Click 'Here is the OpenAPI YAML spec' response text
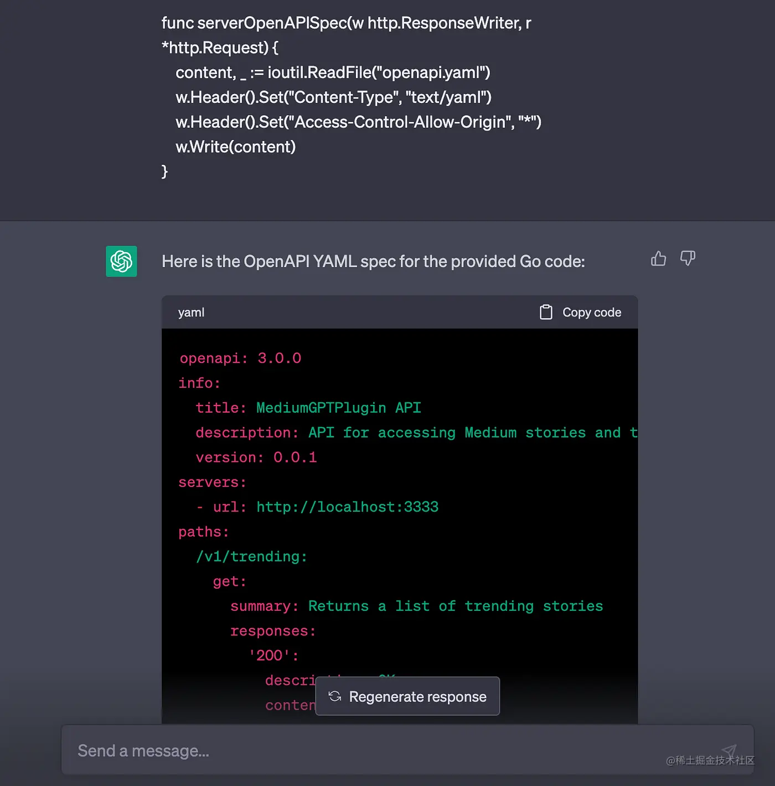This screenshot has width=775, height=786. pyautogui.click(x=373, y=262)
